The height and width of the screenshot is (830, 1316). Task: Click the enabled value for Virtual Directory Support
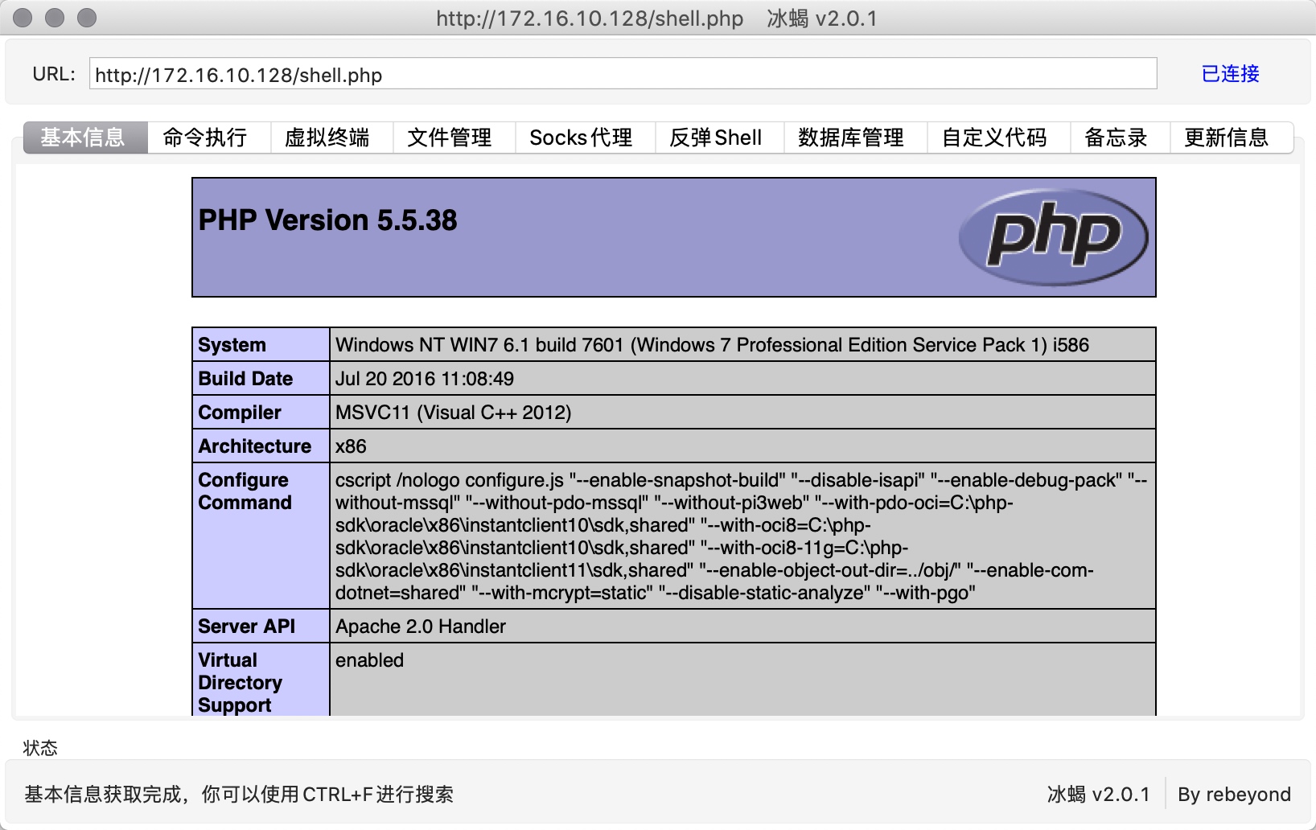point(370,660)
